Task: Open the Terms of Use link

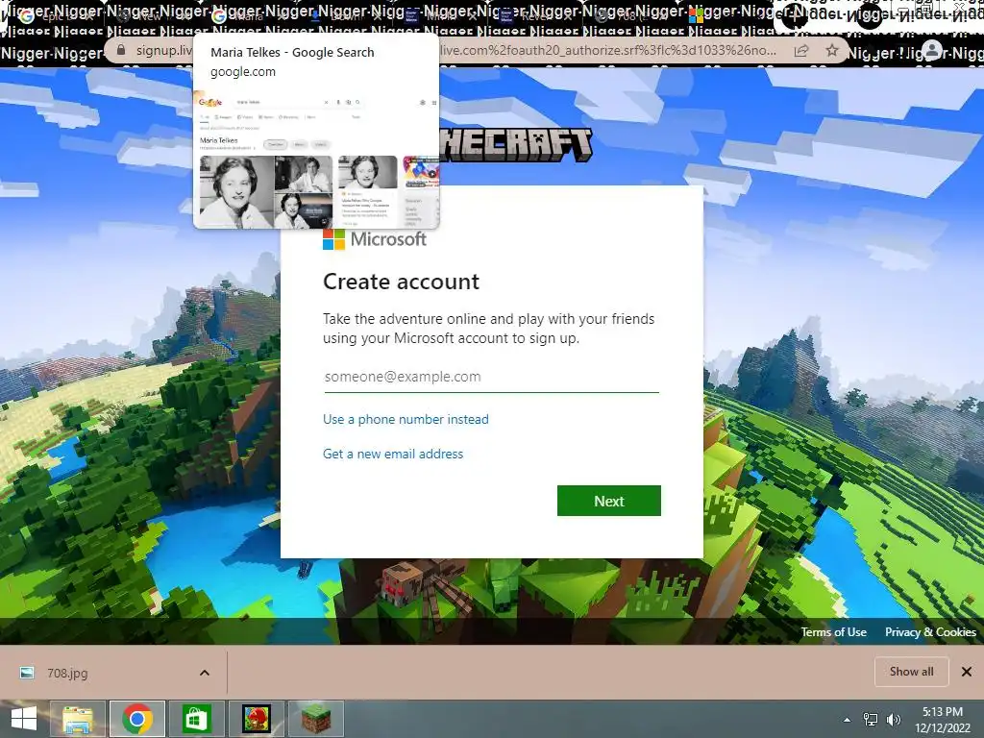Action: click(x=833, y=632)
